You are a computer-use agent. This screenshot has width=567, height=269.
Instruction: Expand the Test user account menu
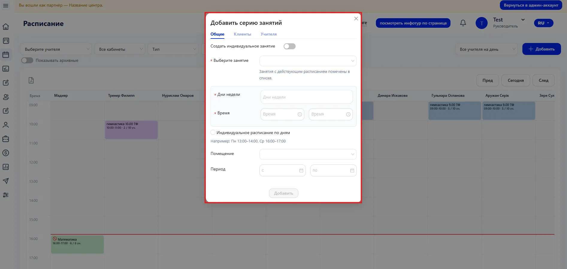(523, 20)
